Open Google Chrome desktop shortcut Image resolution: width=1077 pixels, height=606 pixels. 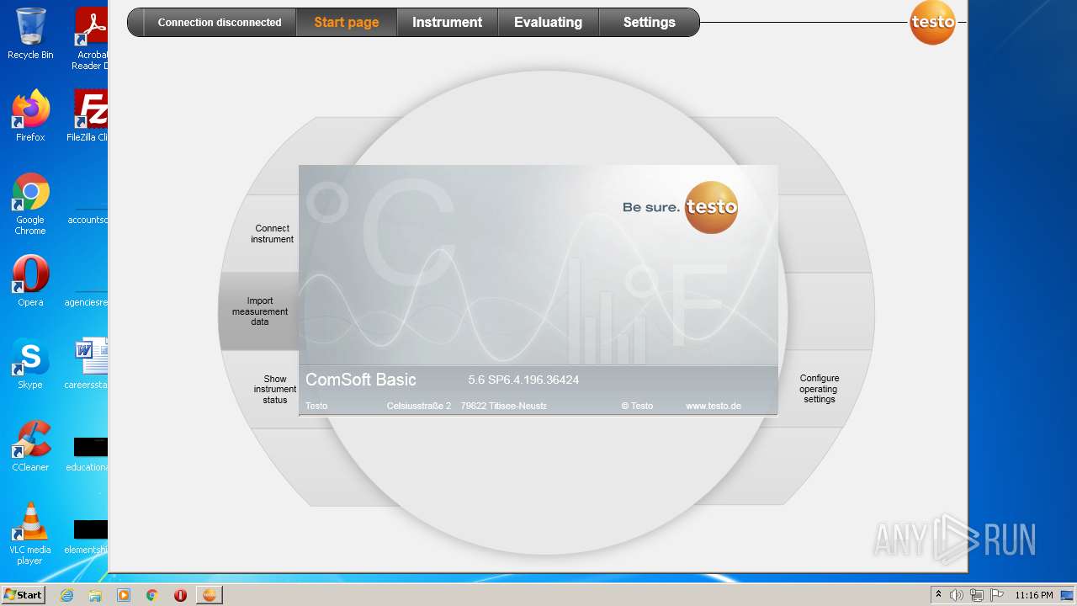click(x=30, y=204)
